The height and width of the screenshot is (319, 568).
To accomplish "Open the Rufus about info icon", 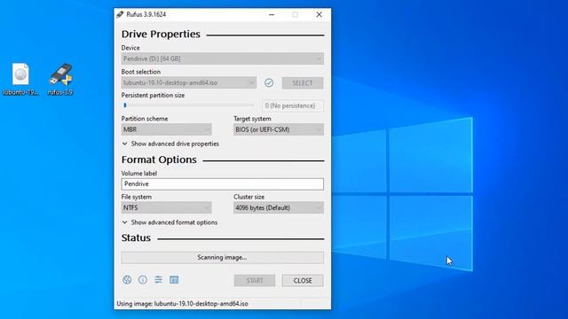I will click(143, 280).
